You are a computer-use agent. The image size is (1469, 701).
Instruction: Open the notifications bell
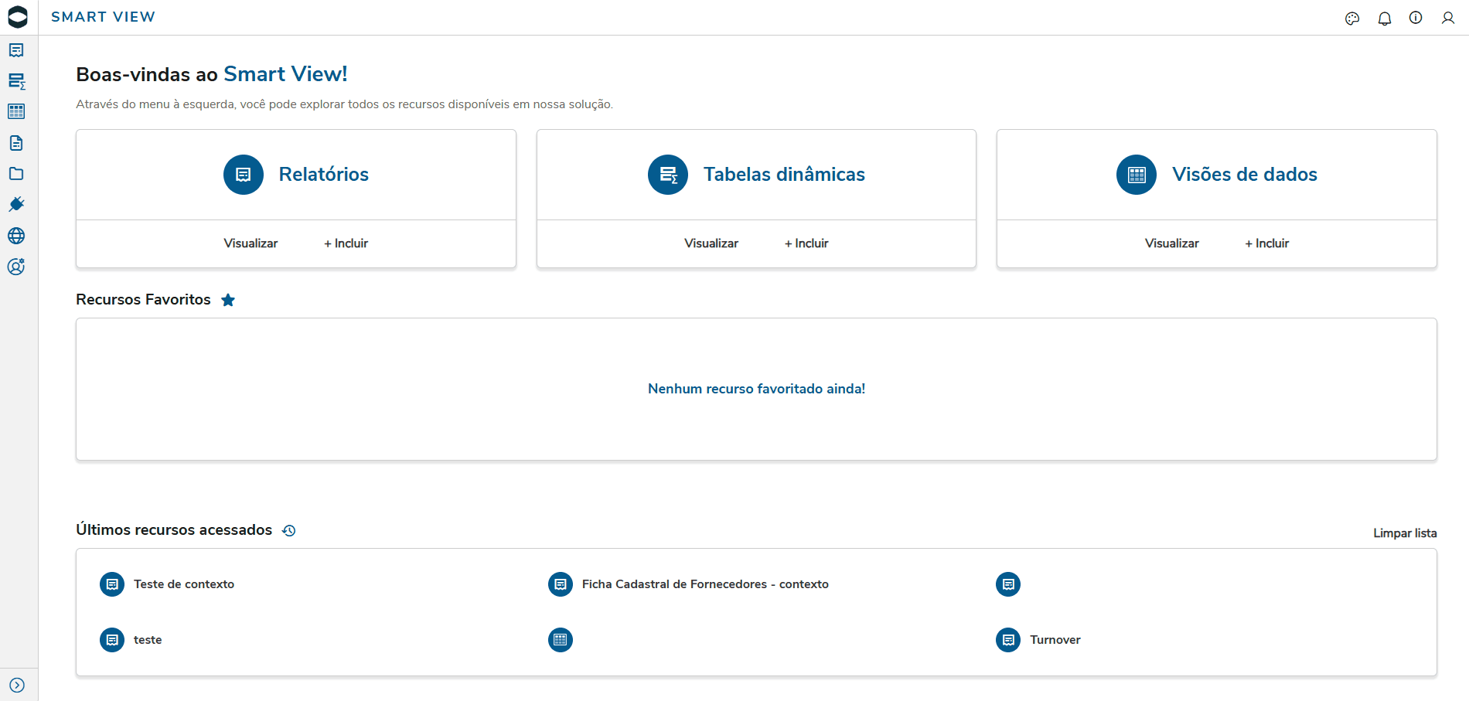[1385, 18]
